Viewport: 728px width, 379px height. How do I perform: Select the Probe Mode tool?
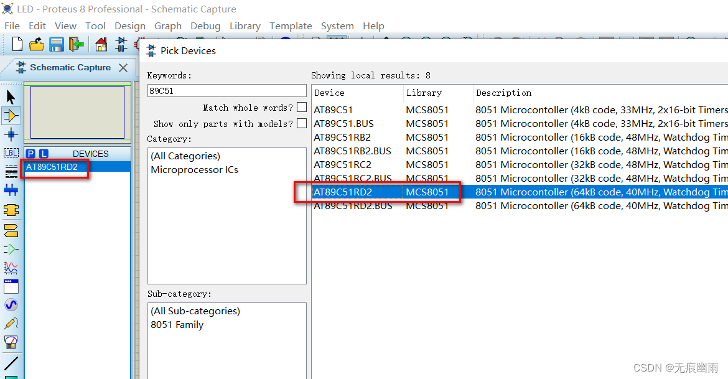pos(11,323)
